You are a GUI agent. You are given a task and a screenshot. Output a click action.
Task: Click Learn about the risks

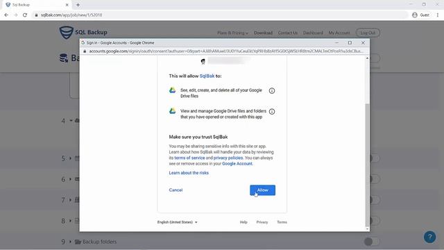click(x=189, y=173)
